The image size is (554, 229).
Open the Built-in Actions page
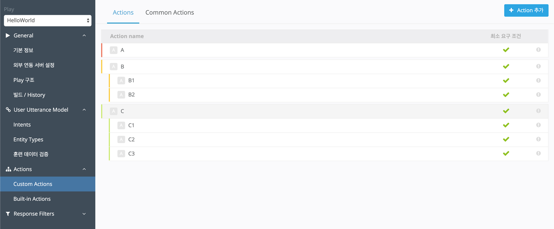coord(32,199)
